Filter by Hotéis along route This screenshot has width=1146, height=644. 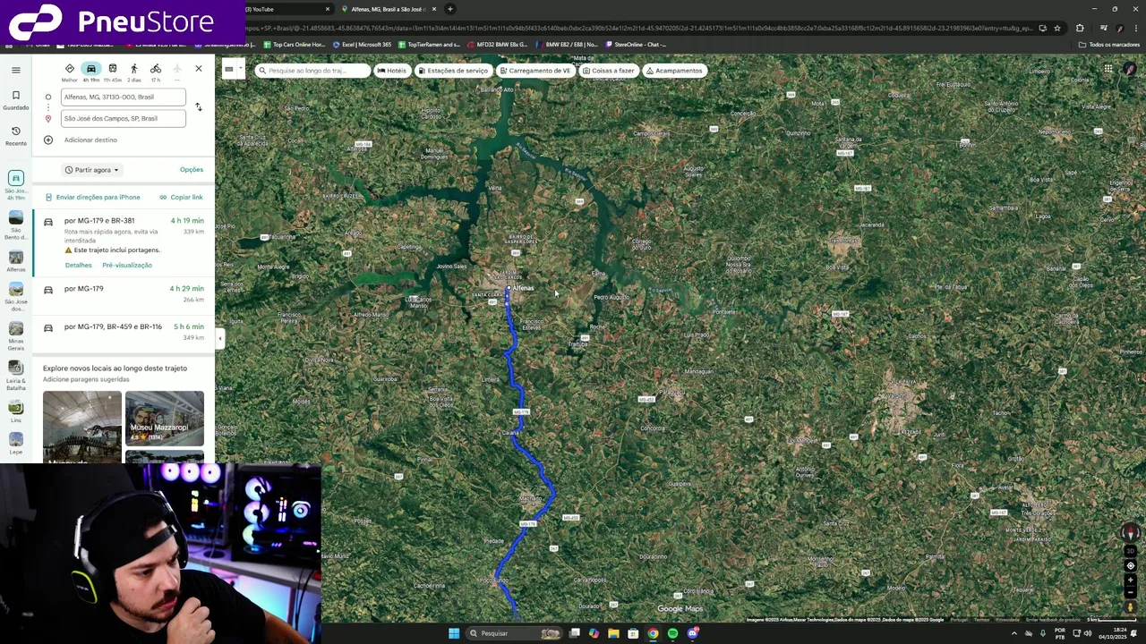391,71
